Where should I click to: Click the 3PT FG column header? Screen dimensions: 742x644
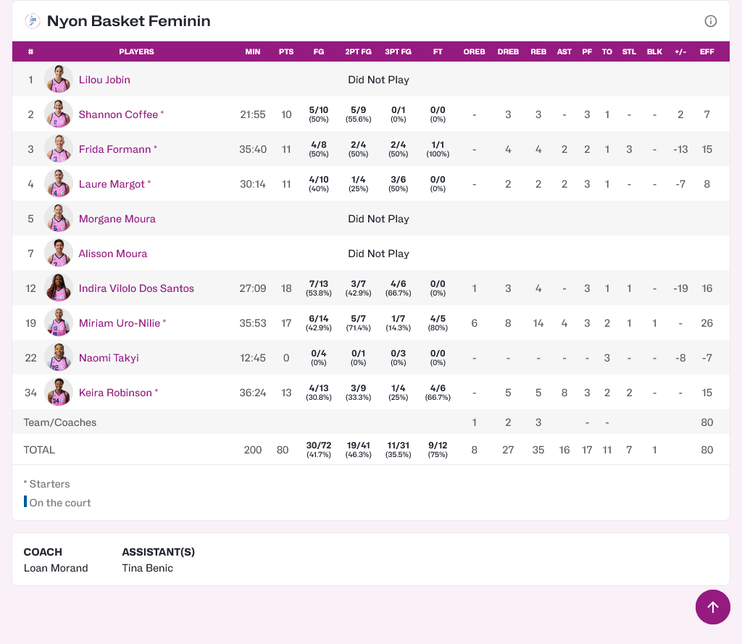click(x=398, y=52)
